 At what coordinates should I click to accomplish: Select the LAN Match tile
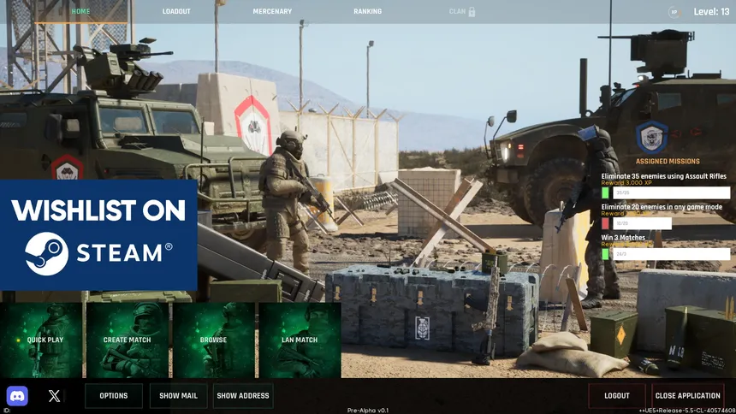[x=300, y=340]
